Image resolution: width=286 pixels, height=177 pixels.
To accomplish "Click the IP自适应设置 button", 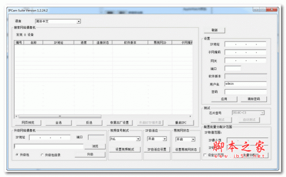I will pyautogui.click(x=157, y=149).
